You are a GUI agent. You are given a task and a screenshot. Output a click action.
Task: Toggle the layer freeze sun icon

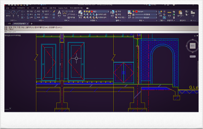click(x=87, y=11)
